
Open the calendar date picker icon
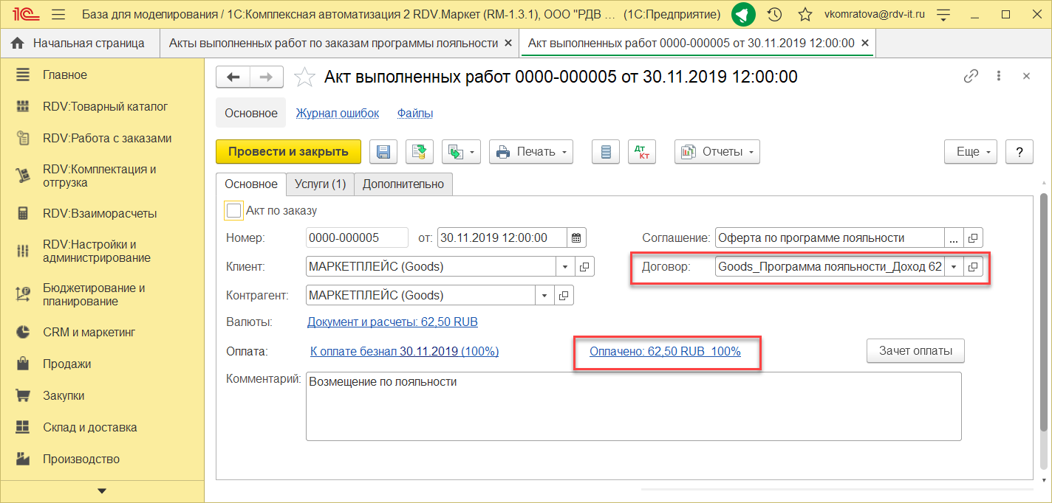(576, 237)
